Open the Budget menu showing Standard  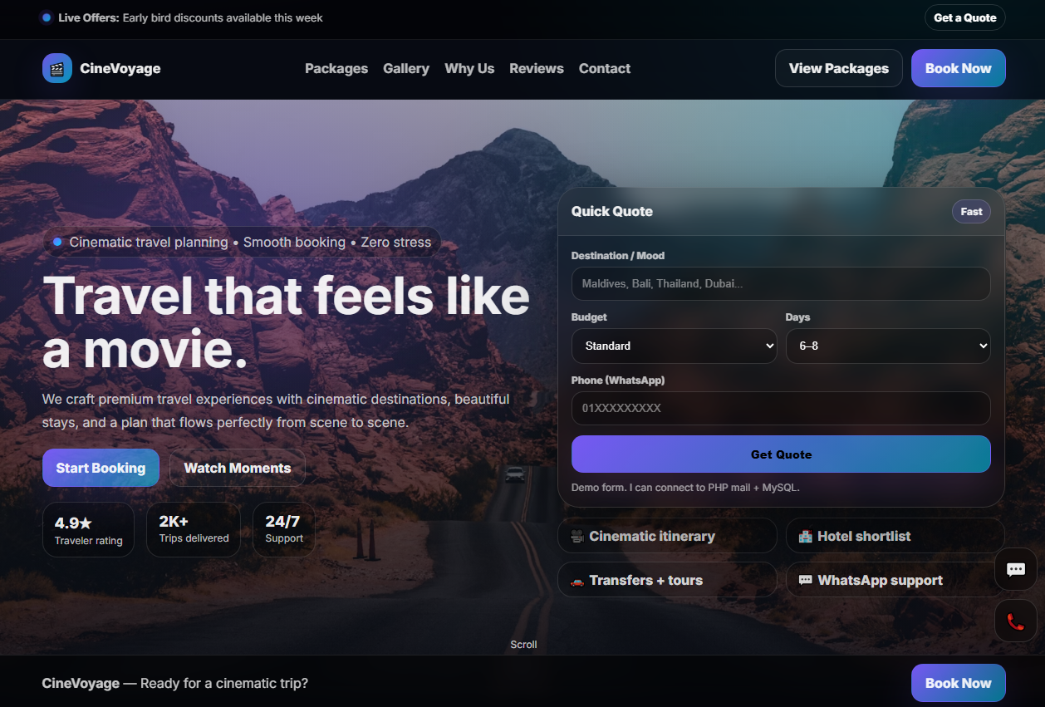tap(674, 346)
